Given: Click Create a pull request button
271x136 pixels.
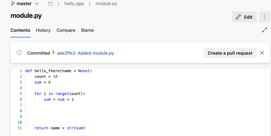Looking at the screenshot, I should [230, 53].
